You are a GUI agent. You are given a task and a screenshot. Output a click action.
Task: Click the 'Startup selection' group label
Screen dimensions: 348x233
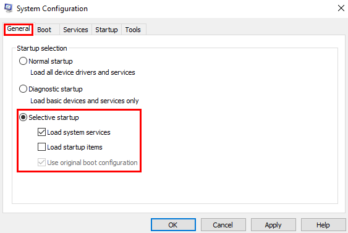42,48
